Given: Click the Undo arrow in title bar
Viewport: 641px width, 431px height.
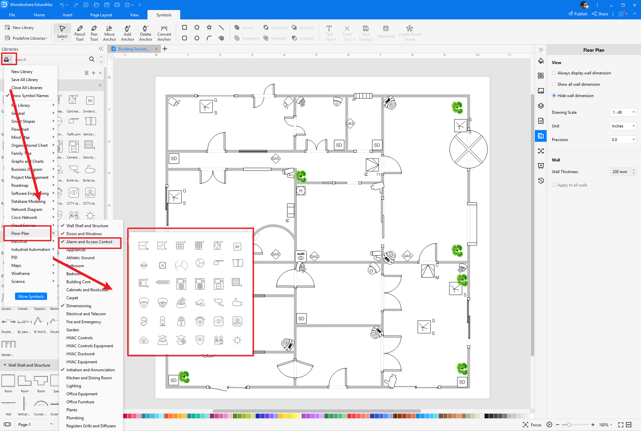Looking at the screenshot, I should pyautogui.click(x=62, y=5).
